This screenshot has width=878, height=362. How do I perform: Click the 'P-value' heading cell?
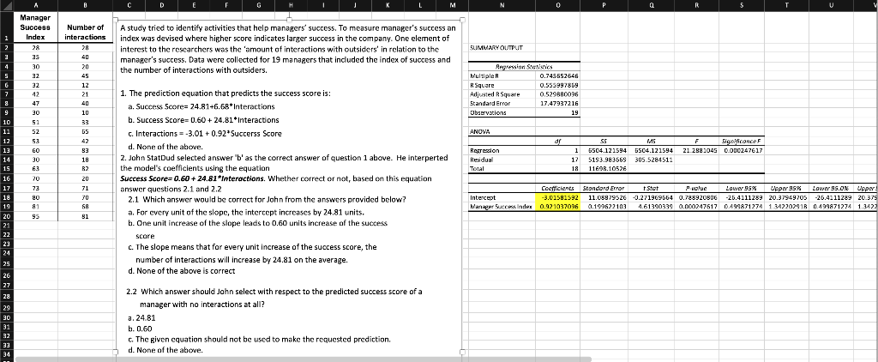pos(696,188)
